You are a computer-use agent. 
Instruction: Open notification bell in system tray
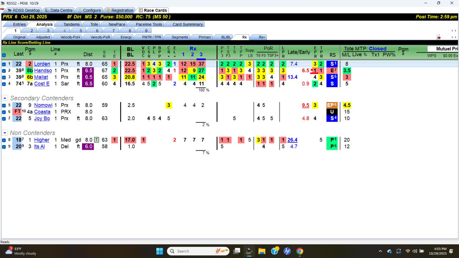pos(451,251)
